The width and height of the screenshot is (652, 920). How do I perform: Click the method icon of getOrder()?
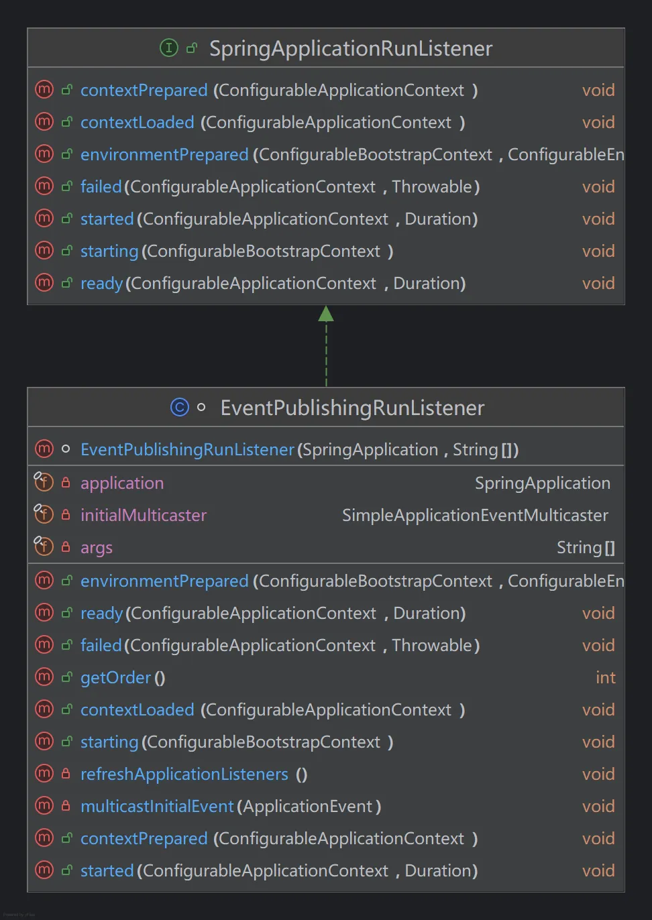[x=44, y=677]
